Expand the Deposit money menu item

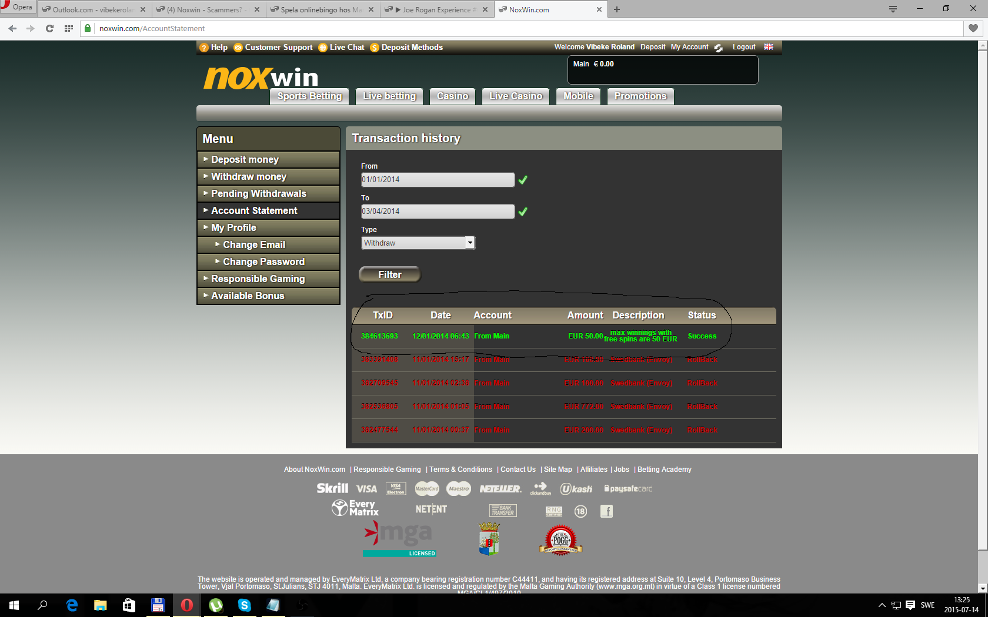(268, 159)
